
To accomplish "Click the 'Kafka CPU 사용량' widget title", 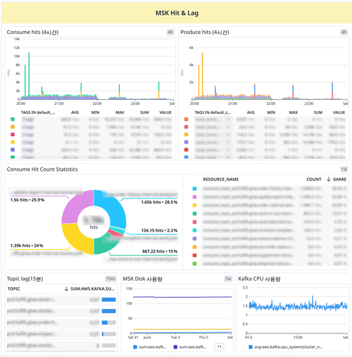I will (259, 279).
